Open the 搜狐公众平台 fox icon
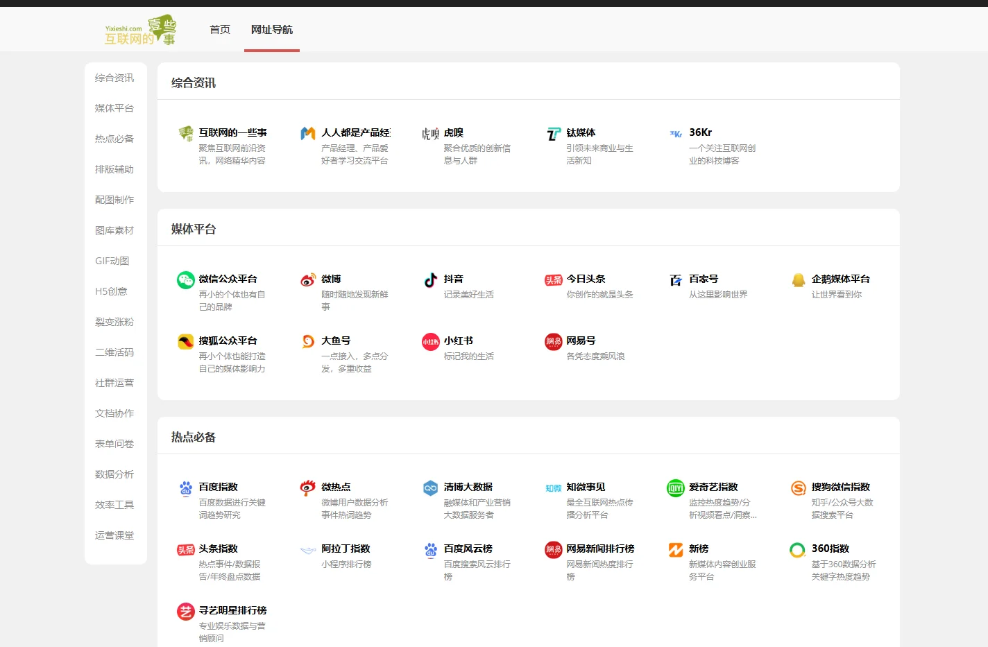This screenshot has width=988, height=647. (x=185, y=341)
